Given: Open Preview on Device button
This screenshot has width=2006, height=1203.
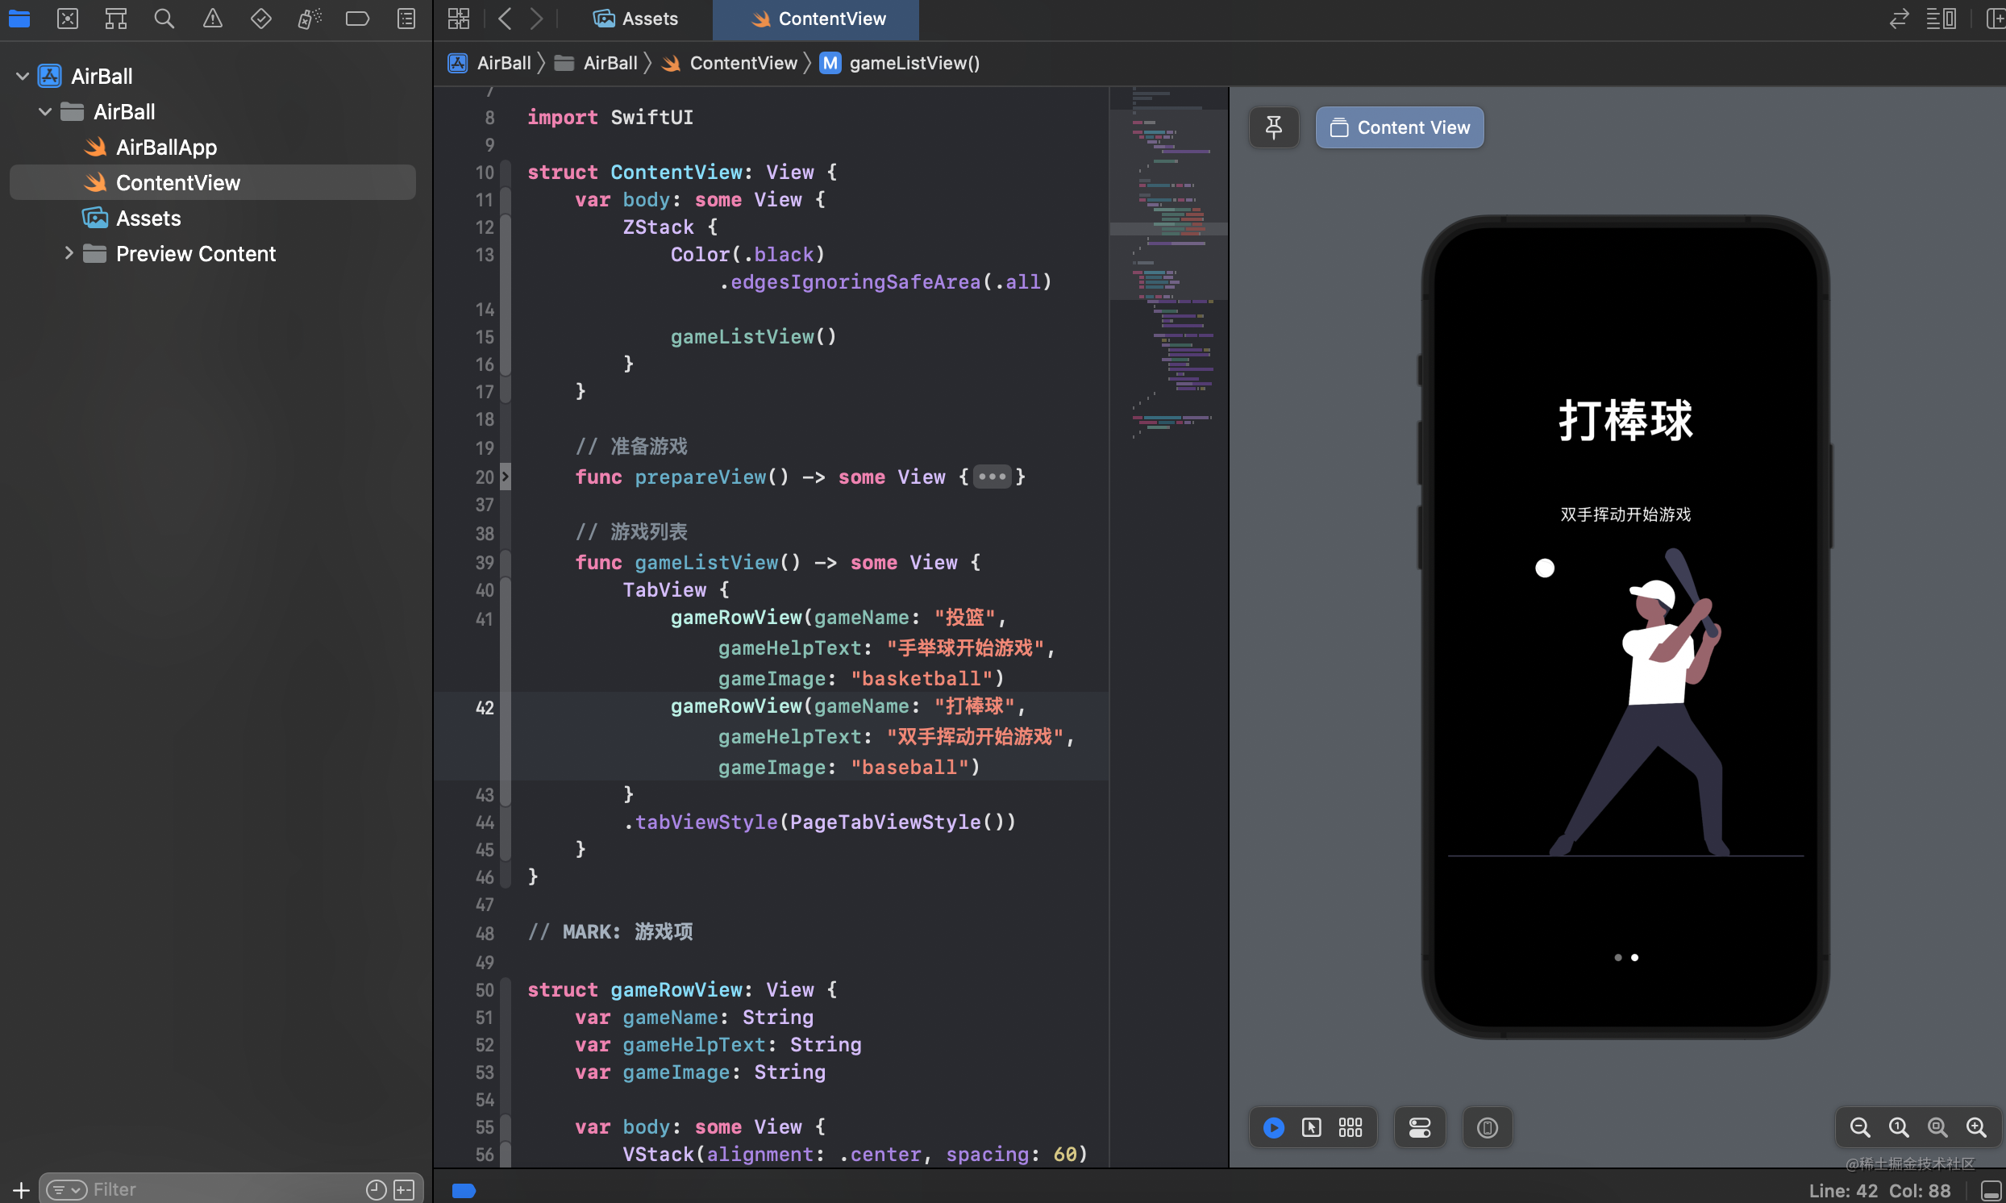Looking at the screenshot, I should point(1488,1127).
